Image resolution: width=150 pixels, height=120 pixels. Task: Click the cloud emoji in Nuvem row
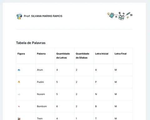point(19,94)
